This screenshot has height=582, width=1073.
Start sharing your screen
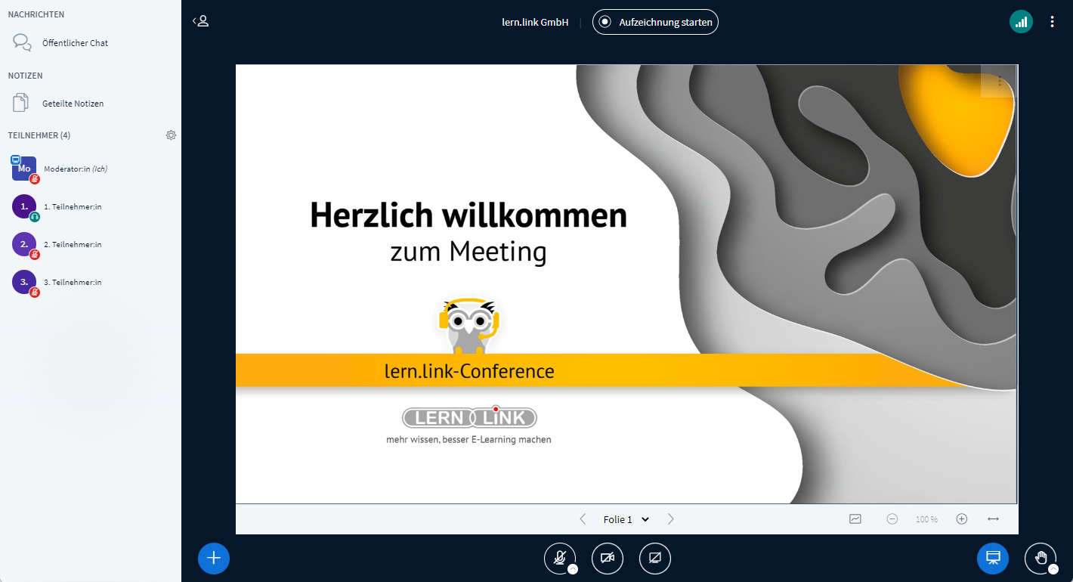pyautogui.click(x=655, y=558)
